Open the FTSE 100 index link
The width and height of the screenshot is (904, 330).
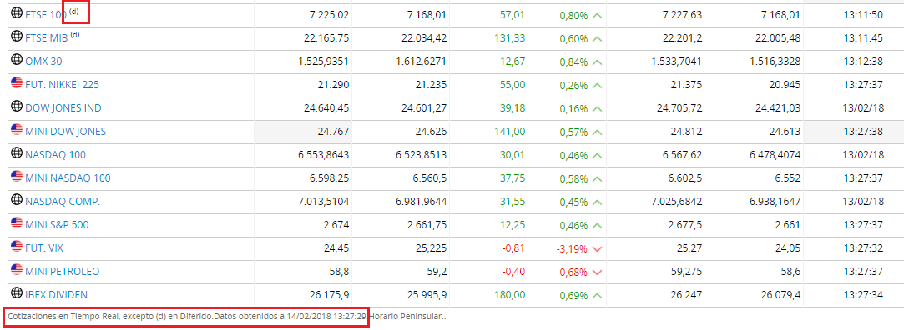pyautogui.click(x=46, y=16)
